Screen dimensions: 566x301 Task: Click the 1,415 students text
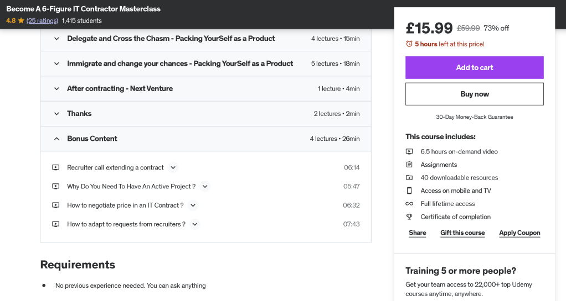(x=81, y=20)
